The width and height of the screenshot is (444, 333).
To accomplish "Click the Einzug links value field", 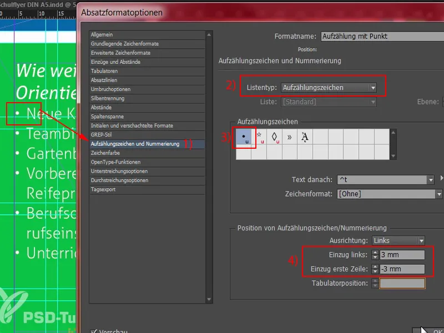I will pos(402,255).
